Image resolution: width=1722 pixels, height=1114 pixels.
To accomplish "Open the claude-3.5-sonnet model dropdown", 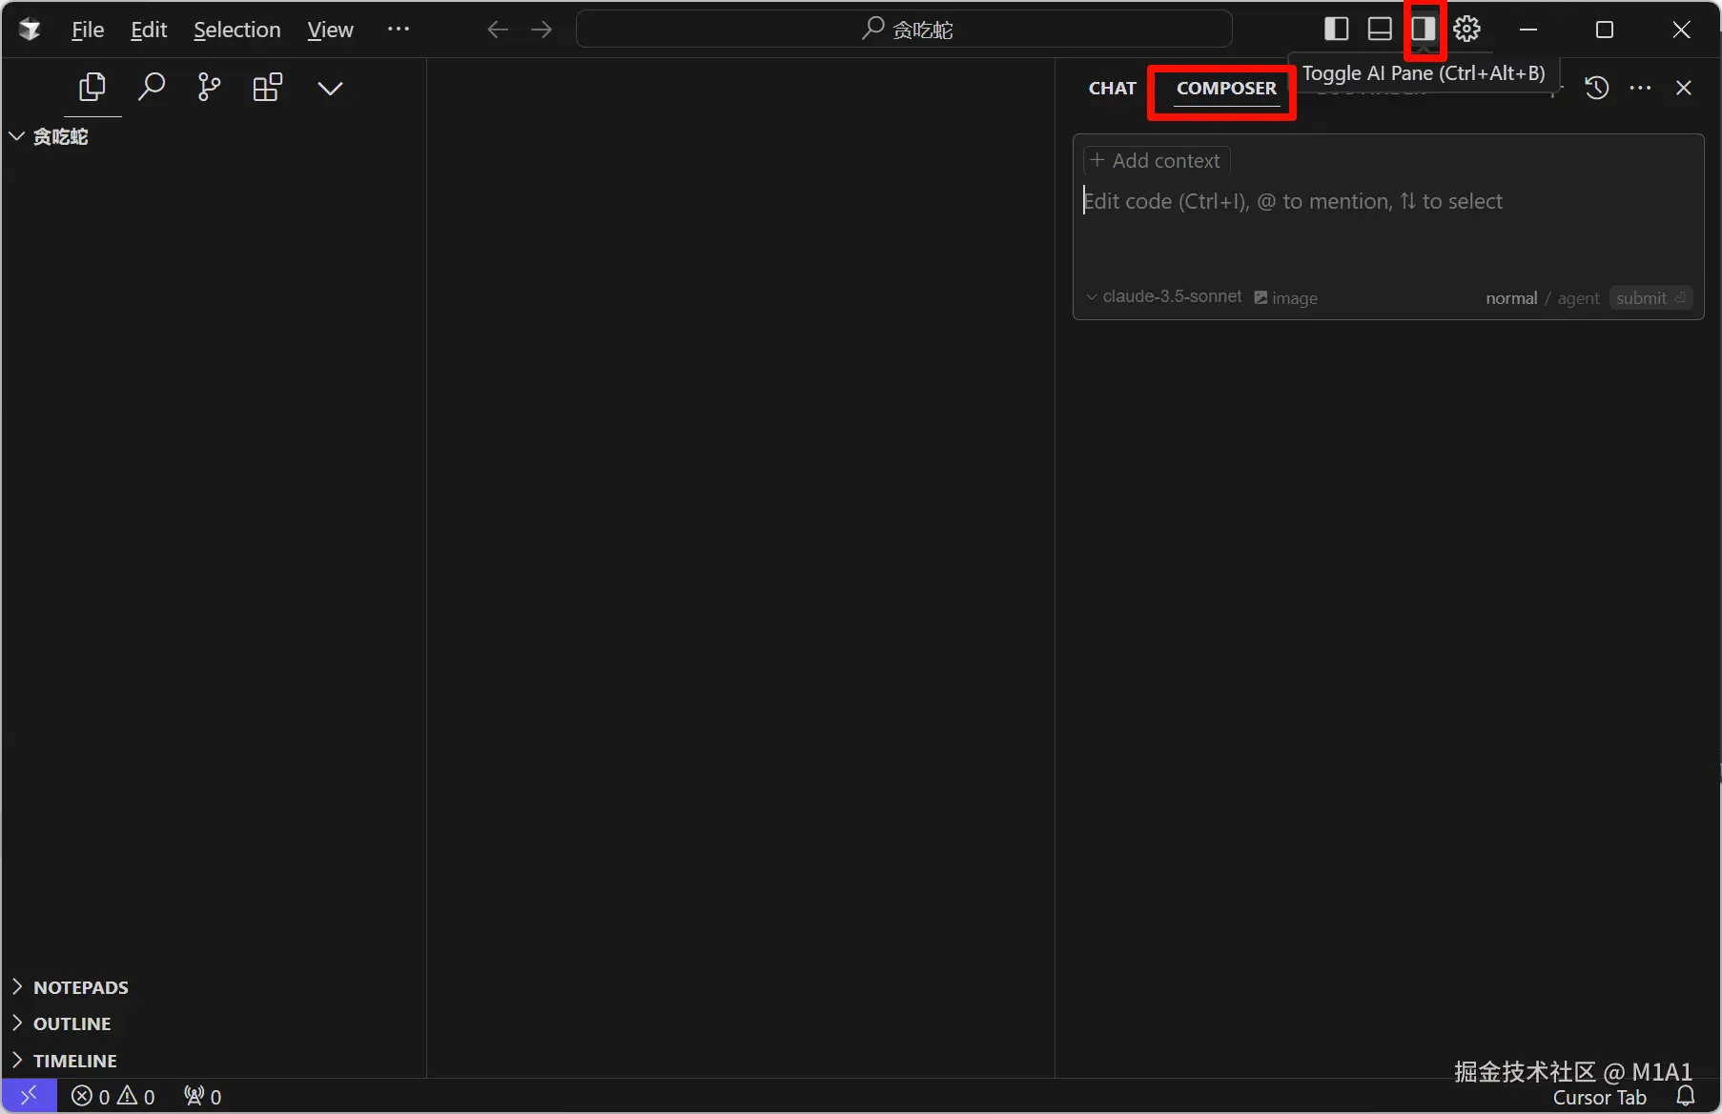I will 1164,297.
